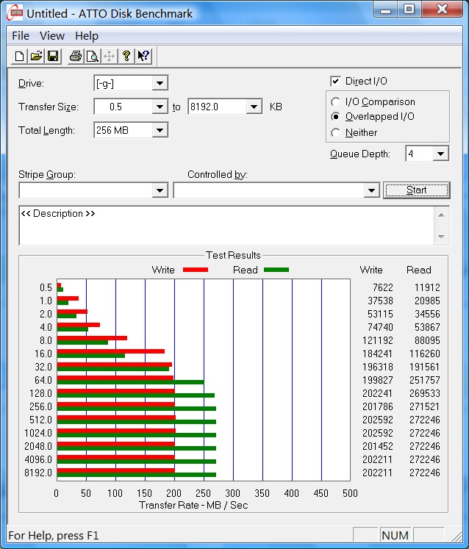Minimize the ATTO Disk Benchmark window

(386, 10)
